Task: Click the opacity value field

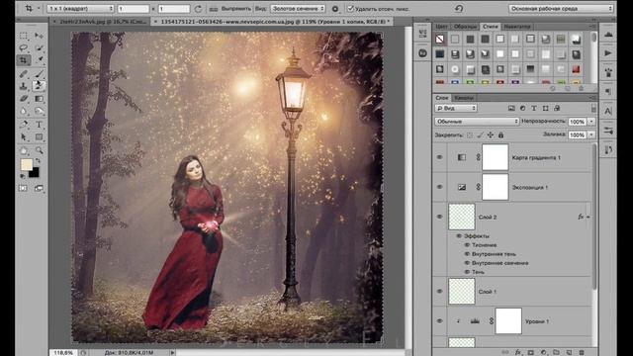Action: (x=577, y=122)
